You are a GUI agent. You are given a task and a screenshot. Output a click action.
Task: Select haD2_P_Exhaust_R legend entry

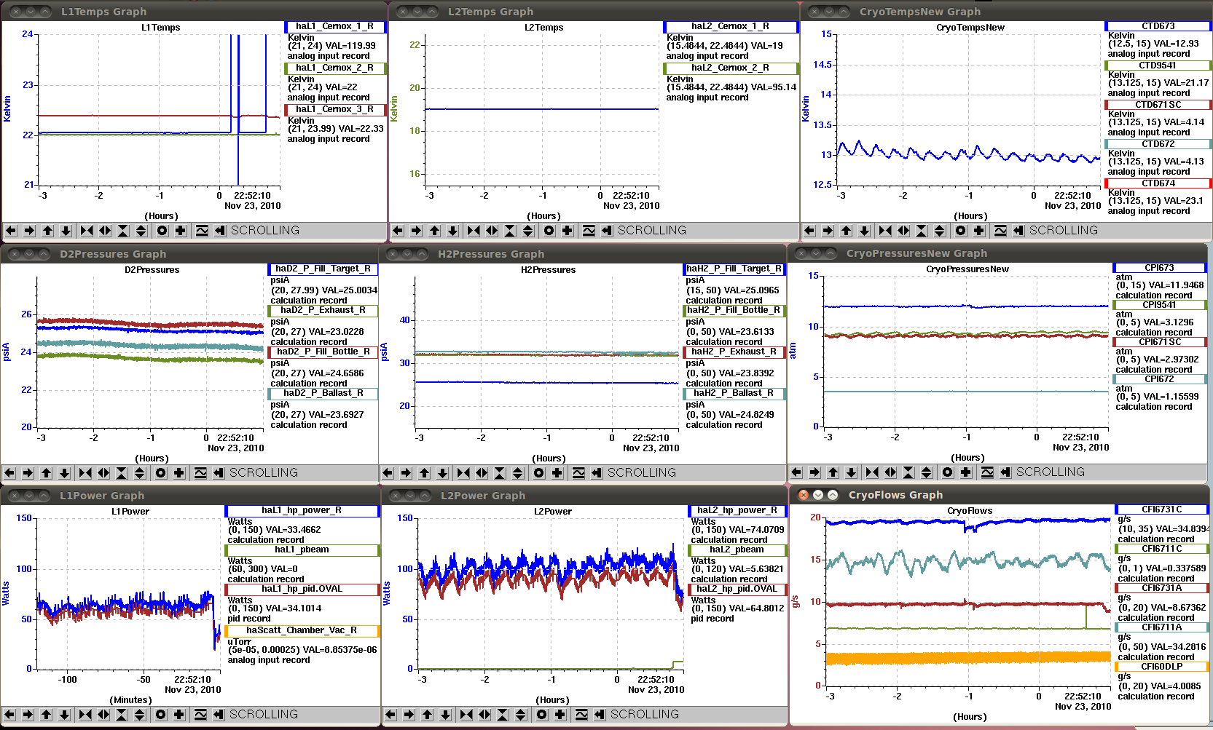tap(323, 311)
